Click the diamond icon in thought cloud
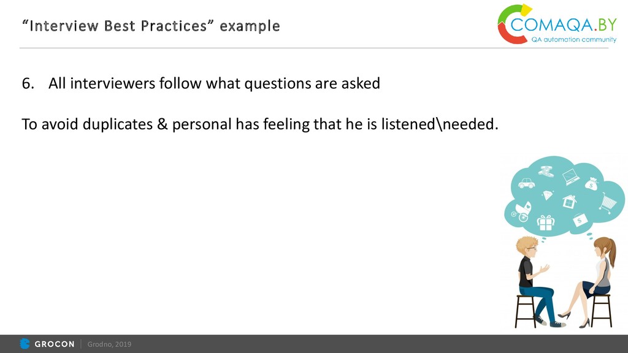The height and width of the screenshot is (353, 628). tap(548, 195)
